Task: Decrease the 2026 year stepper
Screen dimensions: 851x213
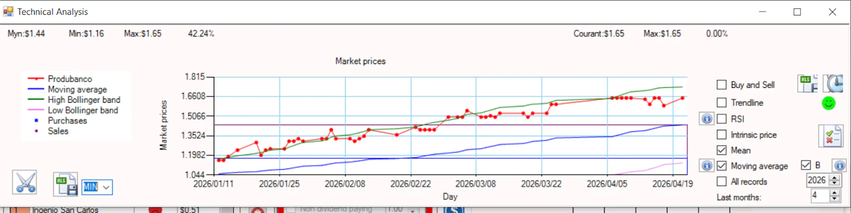Action: [835, 183]
